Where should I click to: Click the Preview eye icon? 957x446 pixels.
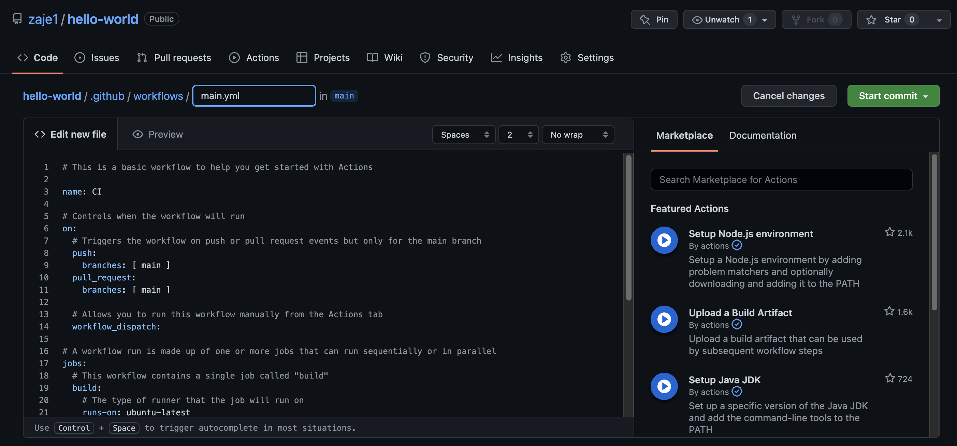click(138, 134)
